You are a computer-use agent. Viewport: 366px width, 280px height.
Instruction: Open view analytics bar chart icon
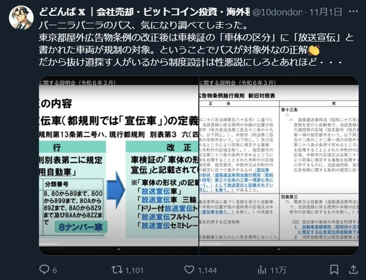[x=262, y=270]
